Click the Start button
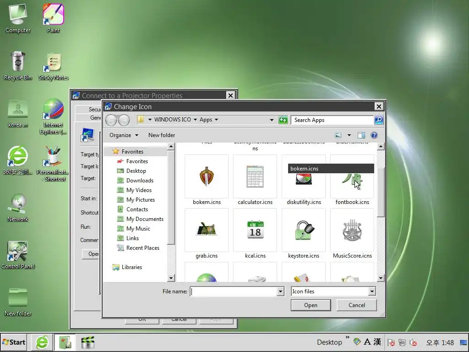 14,342
